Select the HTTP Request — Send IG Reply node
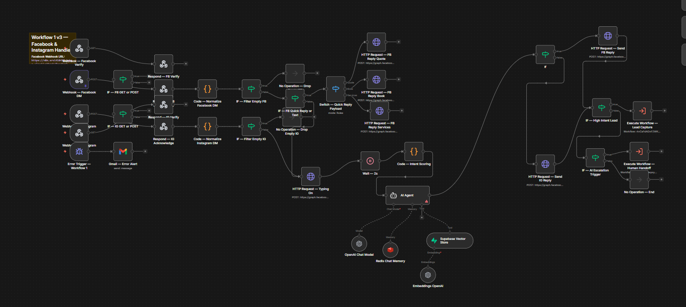The image size is (686, 307). [x=545, y=164]
